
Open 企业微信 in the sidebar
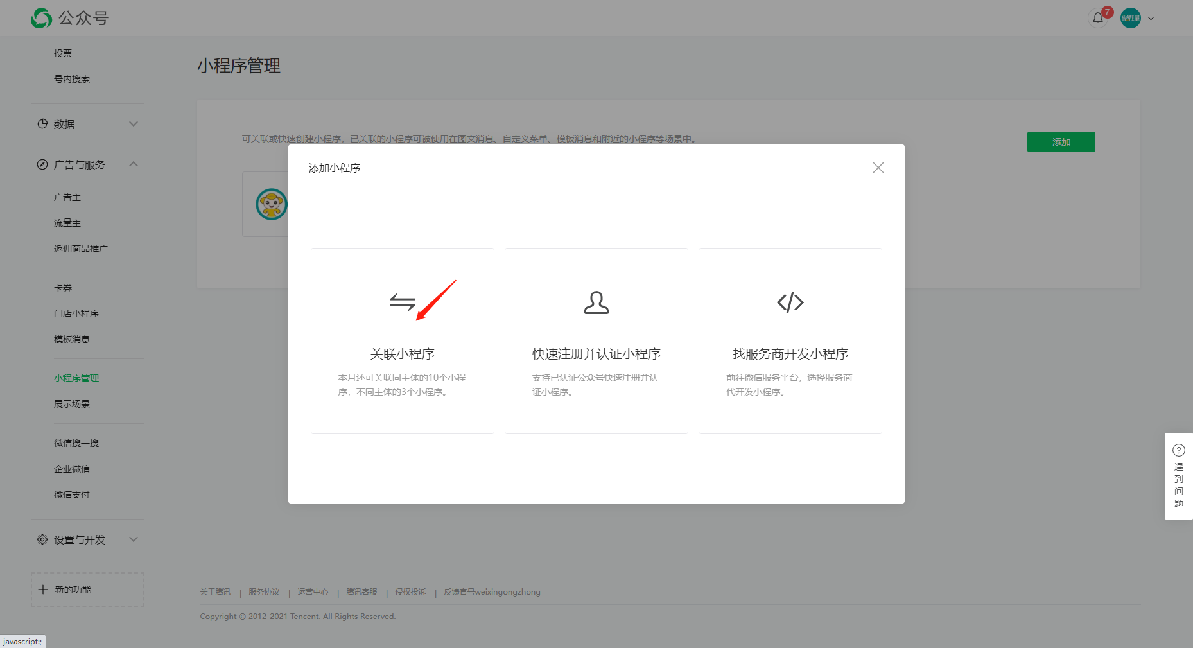(72, 469)
